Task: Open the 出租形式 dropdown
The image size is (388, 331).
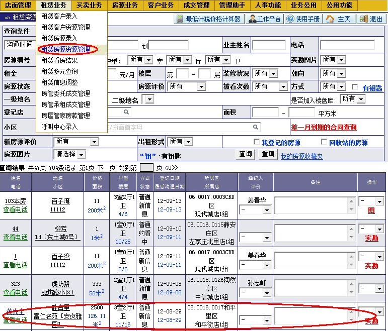Action: (180, 142)
